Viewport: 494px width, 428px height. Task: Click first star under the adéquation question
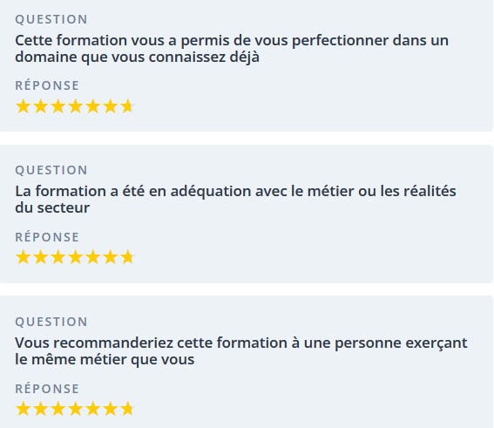pyautogui.click(x=23, y=257)
